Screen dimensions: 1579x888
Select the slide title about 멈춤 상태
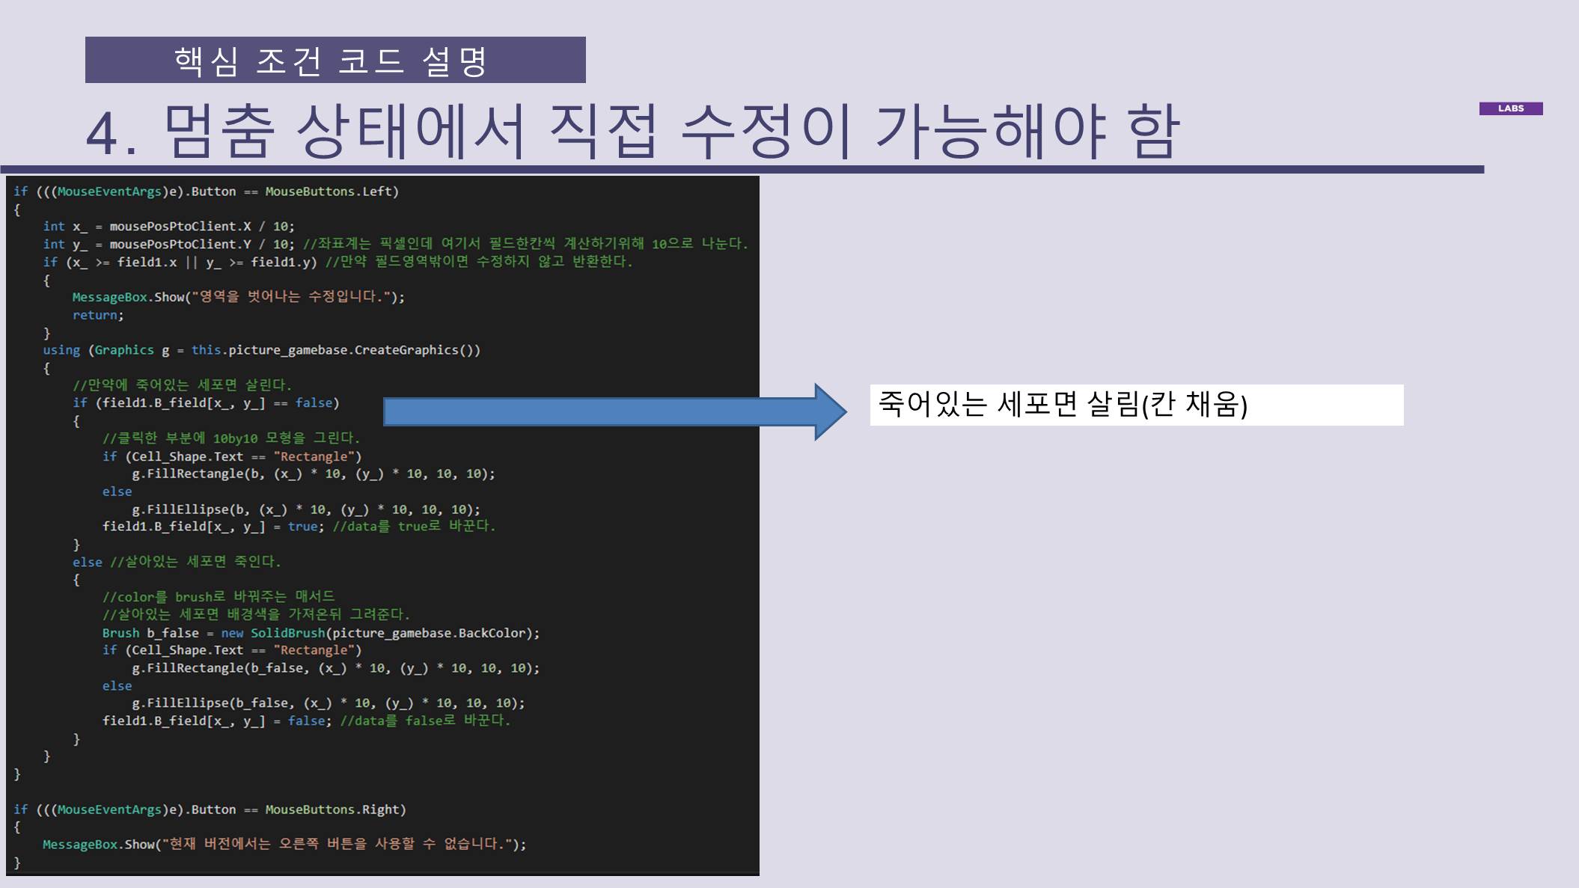click(632, 132)
